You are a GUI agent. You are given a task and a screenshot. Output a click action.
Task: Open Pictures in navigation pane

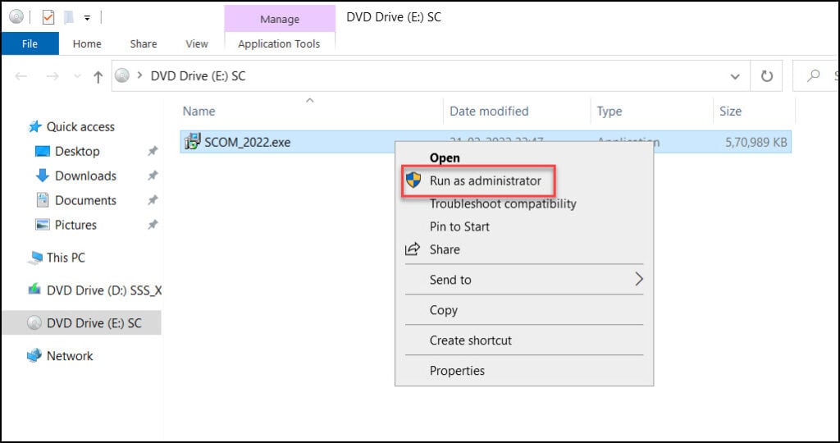point(75,225)
